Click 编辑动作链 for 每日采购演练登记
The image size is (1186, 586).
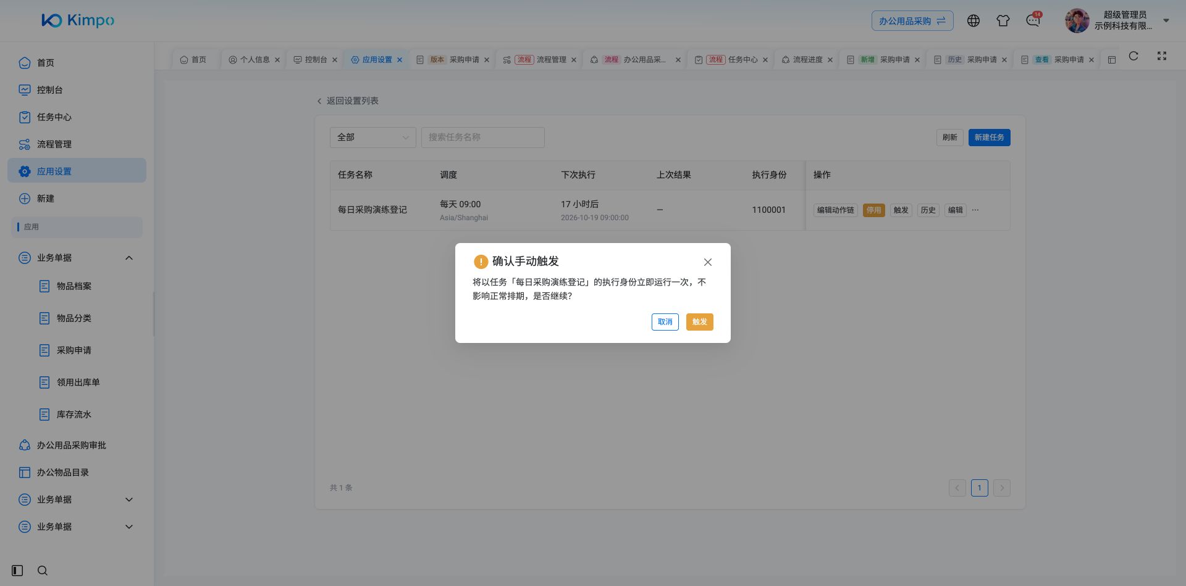coord(835,210)
